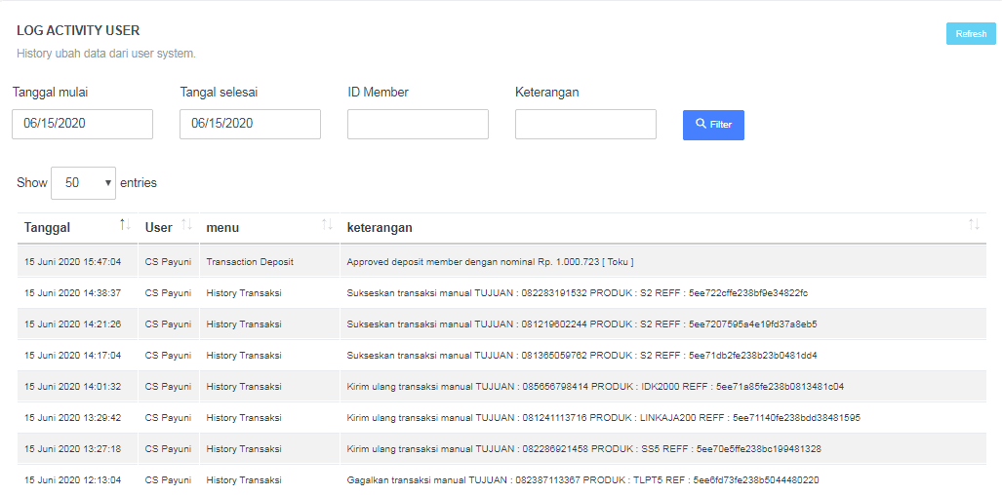Sort by the Tanggal column sort icon
Viewport: 1002px width, 495px height.
tap(125, 224)
